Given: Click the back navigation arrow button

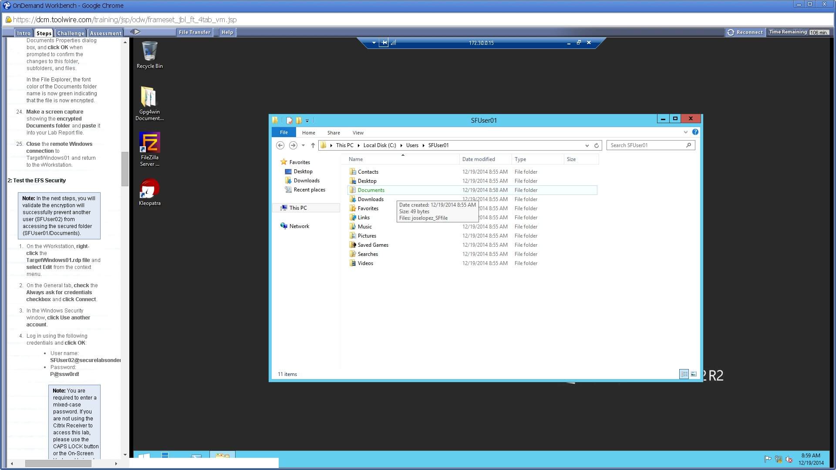Looking at the screenshot, I should (280, 145).
